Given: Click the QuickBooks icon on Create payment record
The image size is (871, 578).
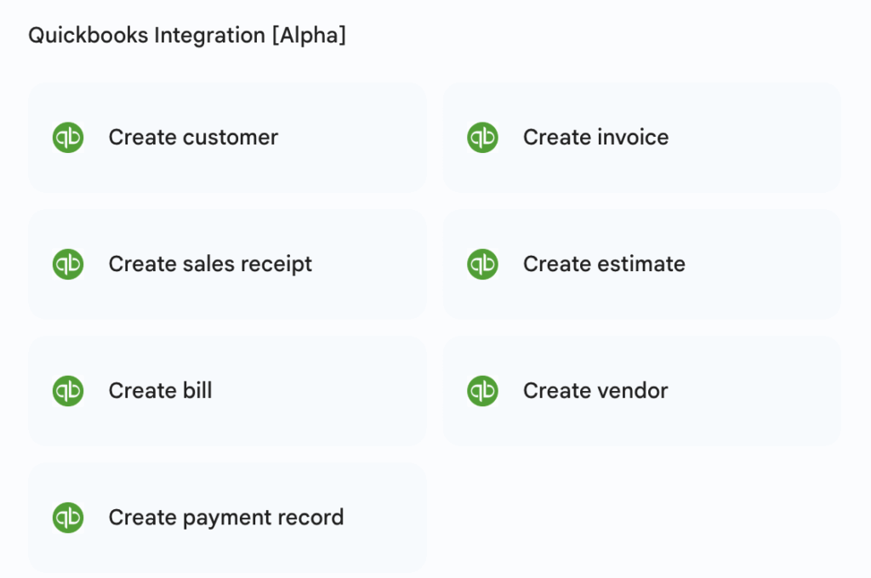Looking at the screenshot, I should (68, 518).
